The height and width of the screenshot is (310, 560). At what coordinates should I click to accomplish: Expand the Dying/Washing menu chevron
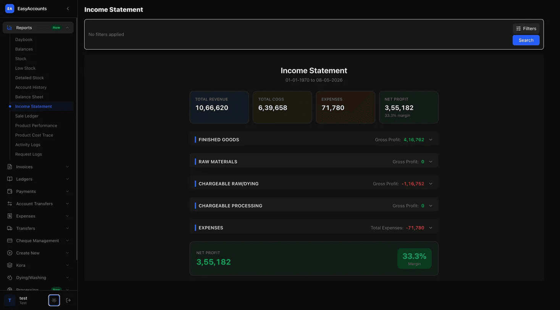[x=67, y=278]
